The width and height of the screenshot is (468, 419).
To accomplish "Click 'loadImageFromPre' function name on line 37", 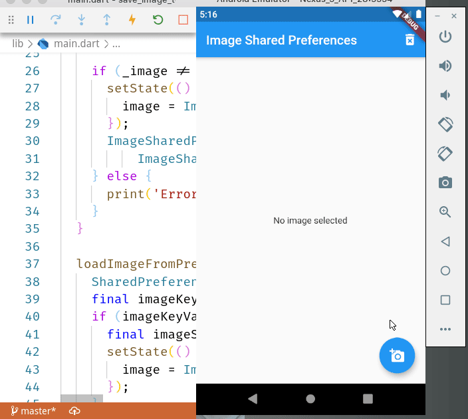I will click(136, 264).
